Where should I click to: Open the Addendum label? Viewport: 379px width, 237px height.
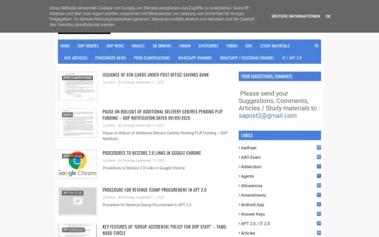click(x=251, y=167)
